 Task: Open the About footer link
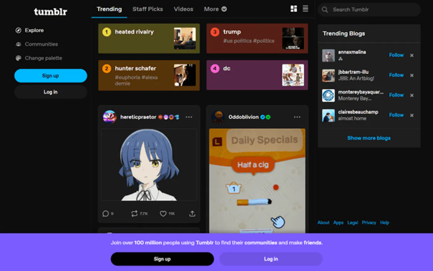pos(323,223)
